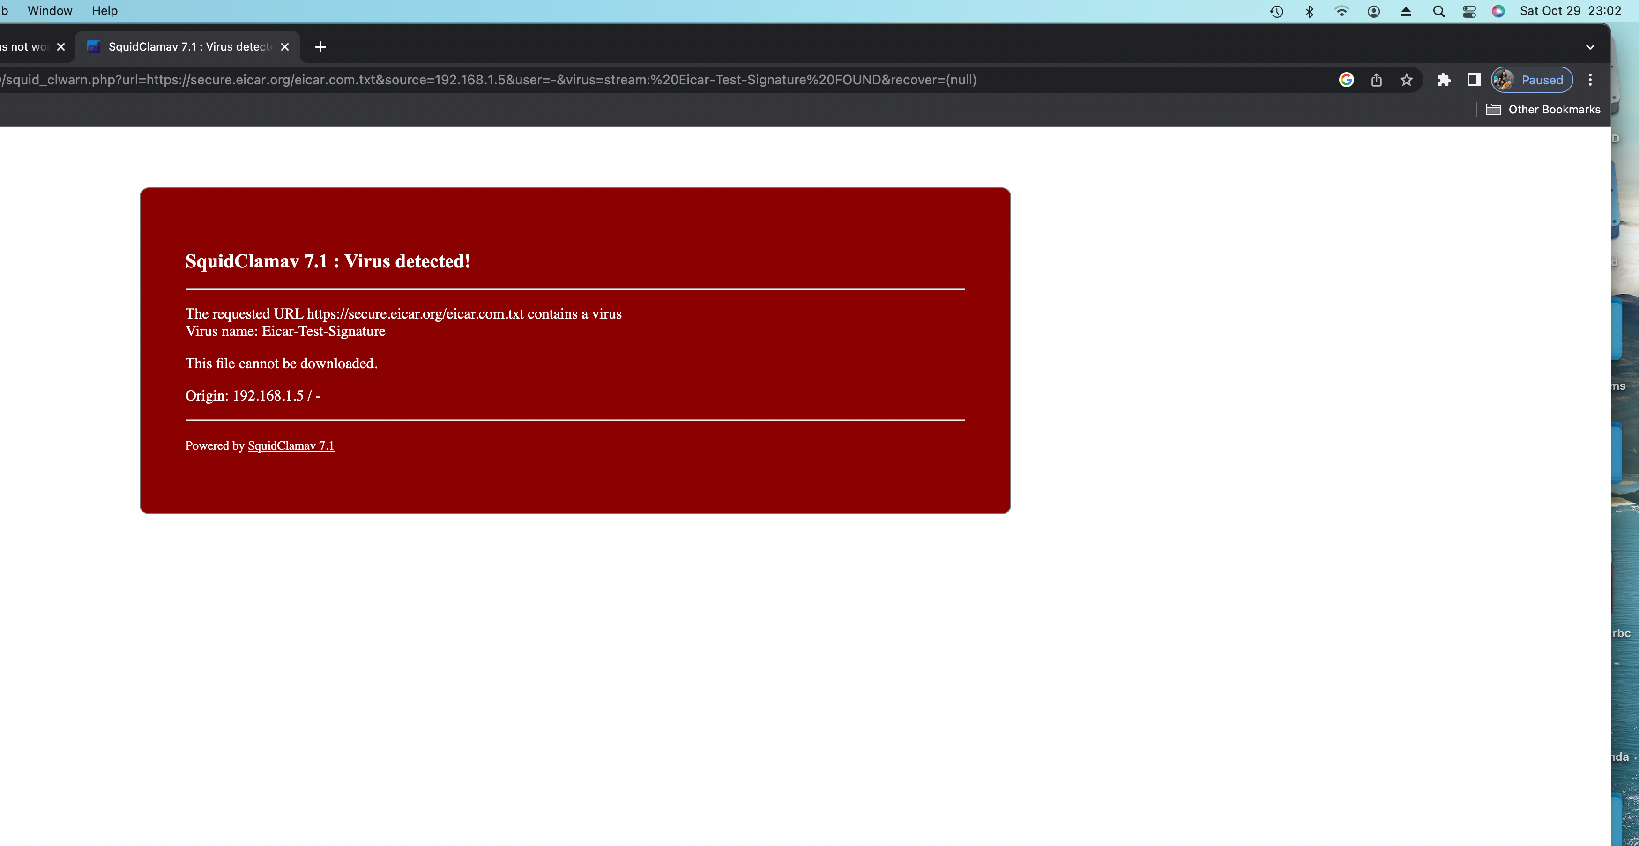Open Wi-Fi status menu

coord(1341,11)
